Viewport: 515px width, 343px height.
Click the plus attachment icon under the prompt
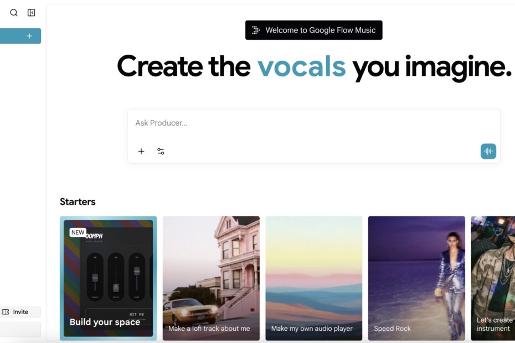(x=141, y=151)
